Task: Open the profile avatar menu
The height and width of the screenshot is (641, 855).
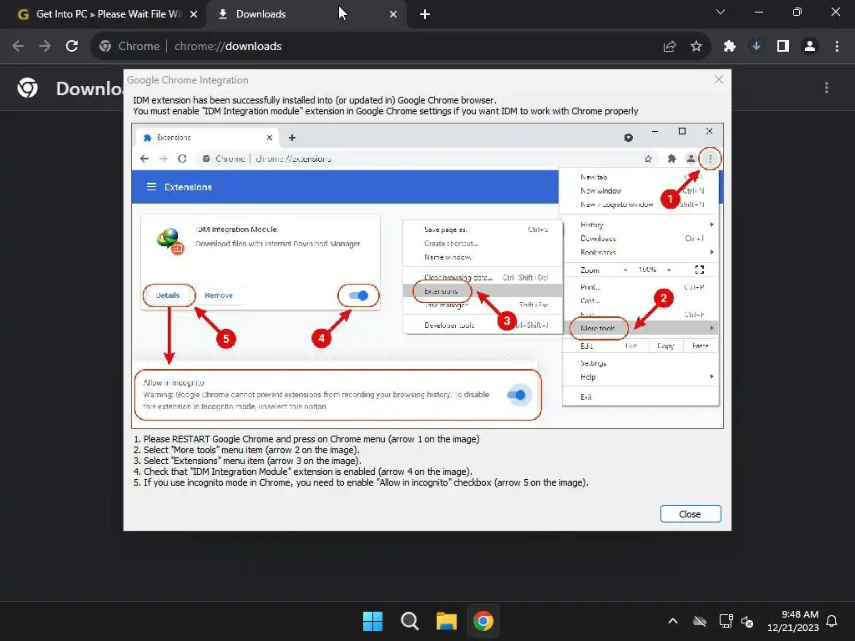Action: [x=810, y=47]
